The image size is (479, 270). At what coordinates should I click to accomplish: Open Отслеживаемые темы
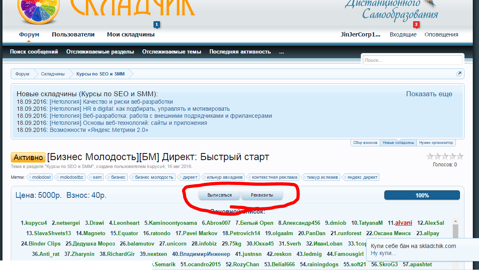coord(172,51)
